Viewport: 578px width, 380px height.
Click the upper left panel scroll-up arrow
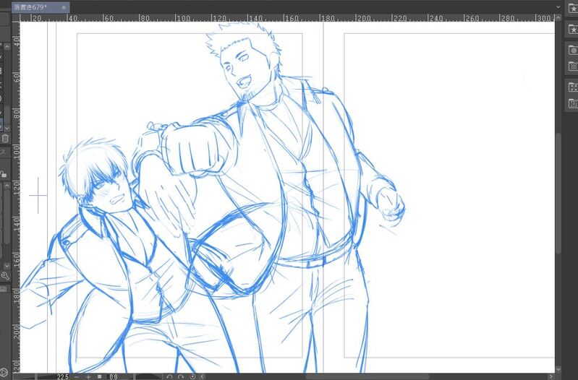(7, 47)
